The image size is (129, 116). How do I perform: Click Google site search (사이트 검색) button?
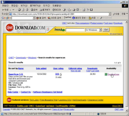coord(54,18)
